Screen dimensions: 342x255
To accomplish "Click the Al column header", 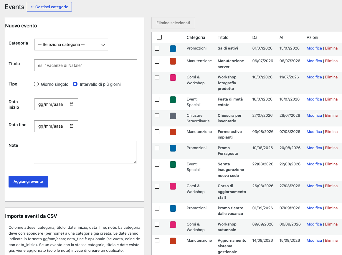I will point(281,37).
